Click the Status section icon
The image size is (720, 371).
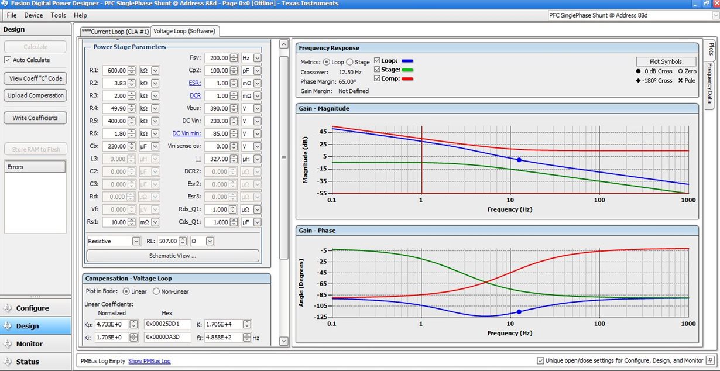pos(9,362)
